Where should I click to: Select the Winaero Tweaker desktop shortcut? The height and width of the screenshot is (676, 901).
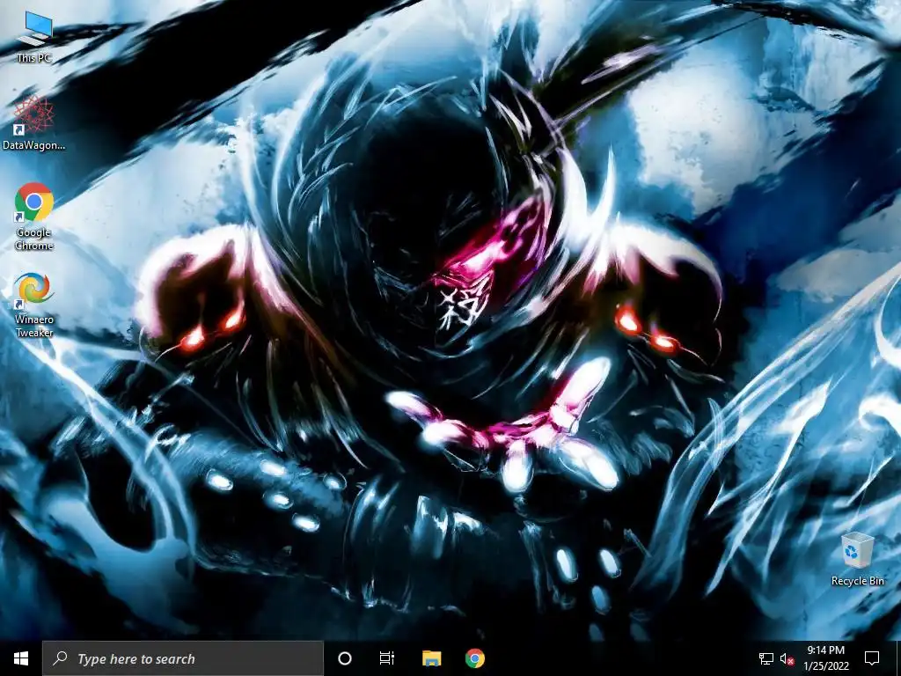[34, 305]
